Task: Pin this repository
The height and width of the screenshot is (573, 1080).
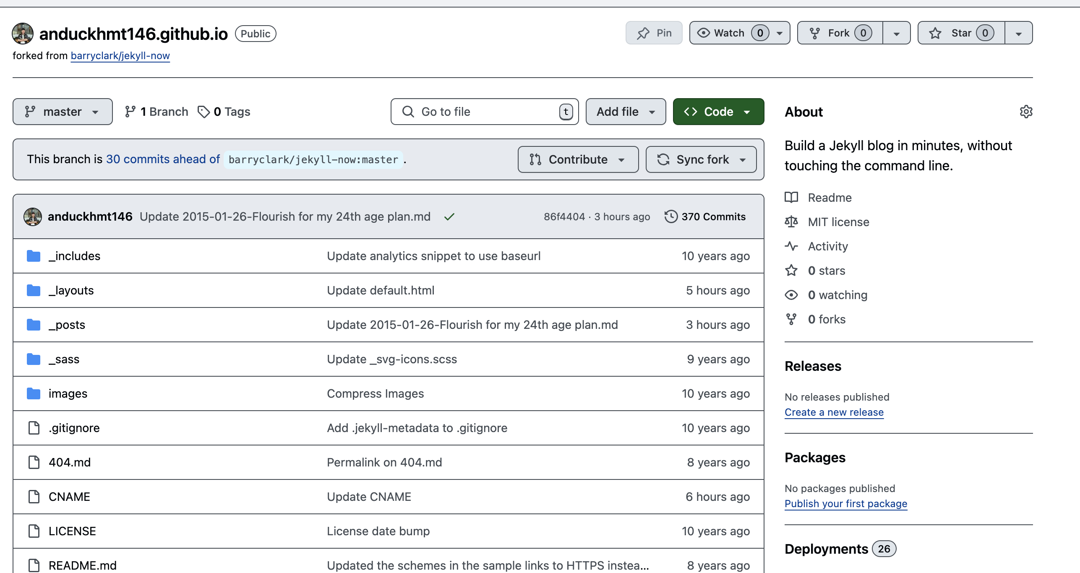Action: (x=654, y=33)
